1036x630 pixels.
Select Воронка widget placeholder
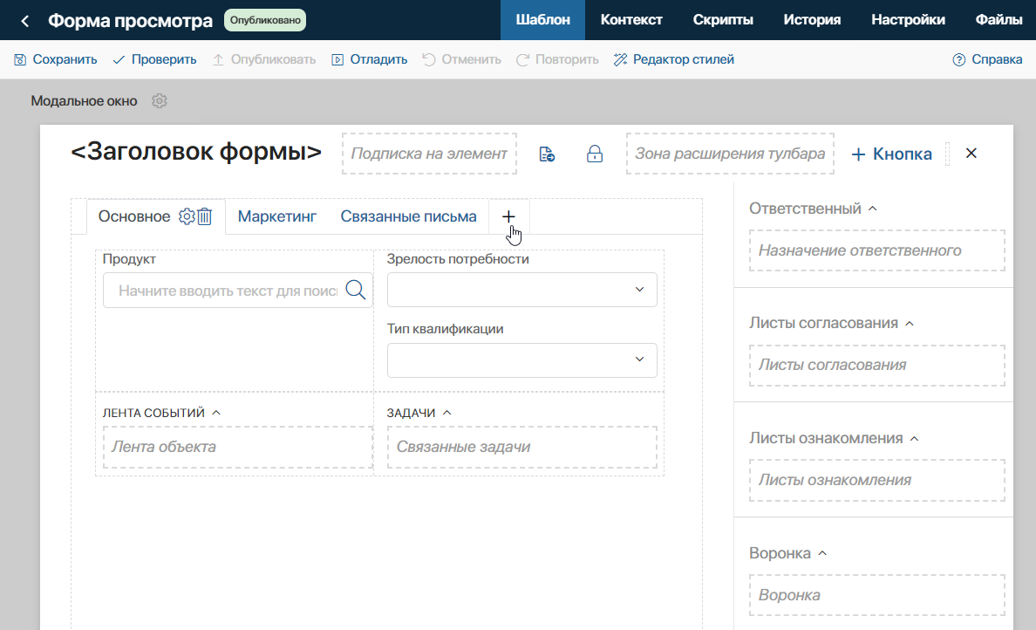tap(876, 595)
